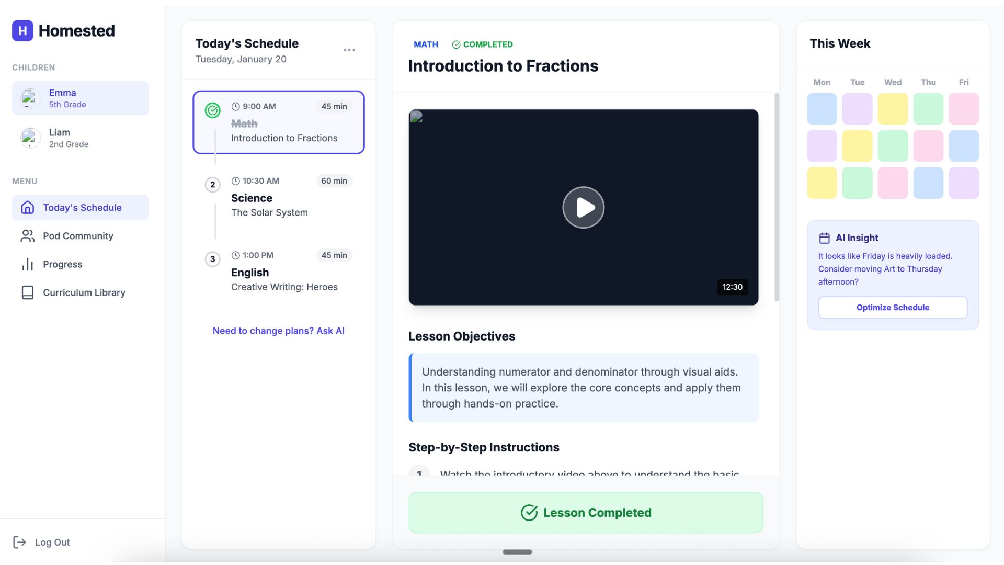Play the Introduction to Fractions video
The height and width of the screenshot is (565, 1004).
(x=583, y=208)
